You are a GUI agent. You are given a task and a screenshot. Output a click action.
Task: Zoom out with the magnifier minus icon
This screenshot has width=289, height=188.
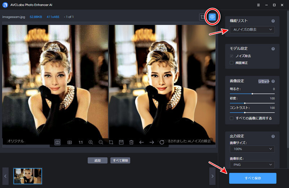click(x=101, y=142)
